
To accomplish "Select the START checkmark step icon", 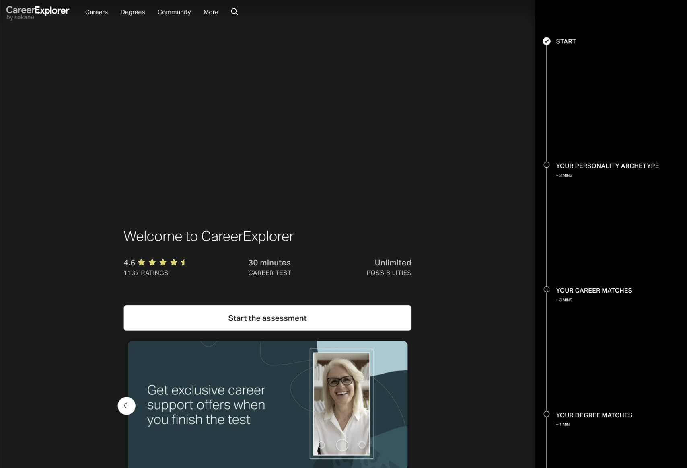I will coord(546,41).
